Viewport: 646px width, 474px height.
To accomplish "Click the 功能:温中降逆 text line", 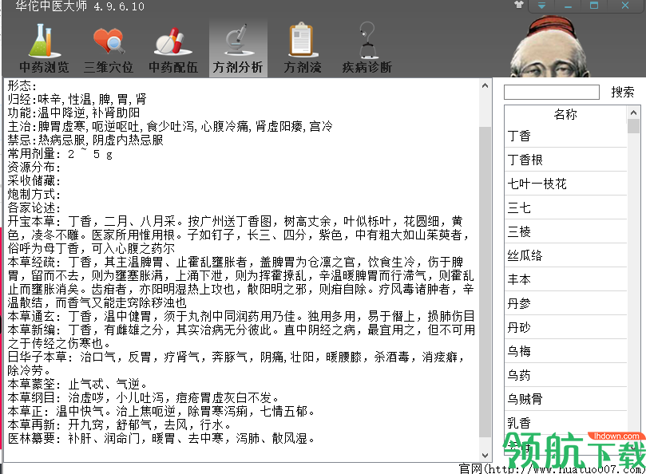I will tap(73, 113).
